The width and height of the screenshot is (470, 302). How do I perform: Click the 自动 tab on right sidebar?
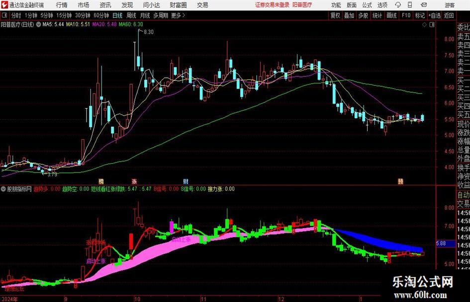pyautogui.click(x=464, y=195)
